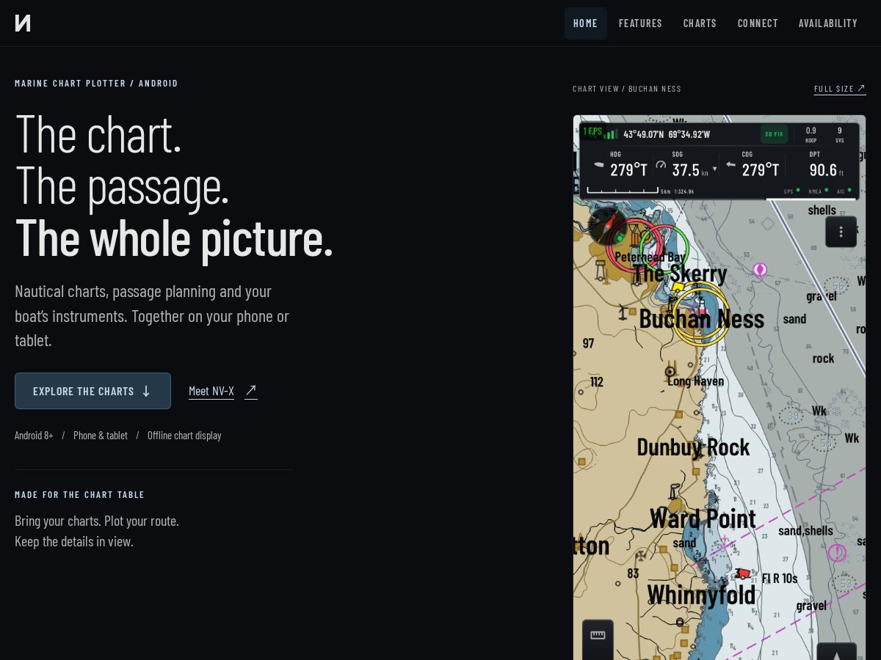Open the Availability nav item
The width and height of the screenshot is (881, 660).
[828, 23]
